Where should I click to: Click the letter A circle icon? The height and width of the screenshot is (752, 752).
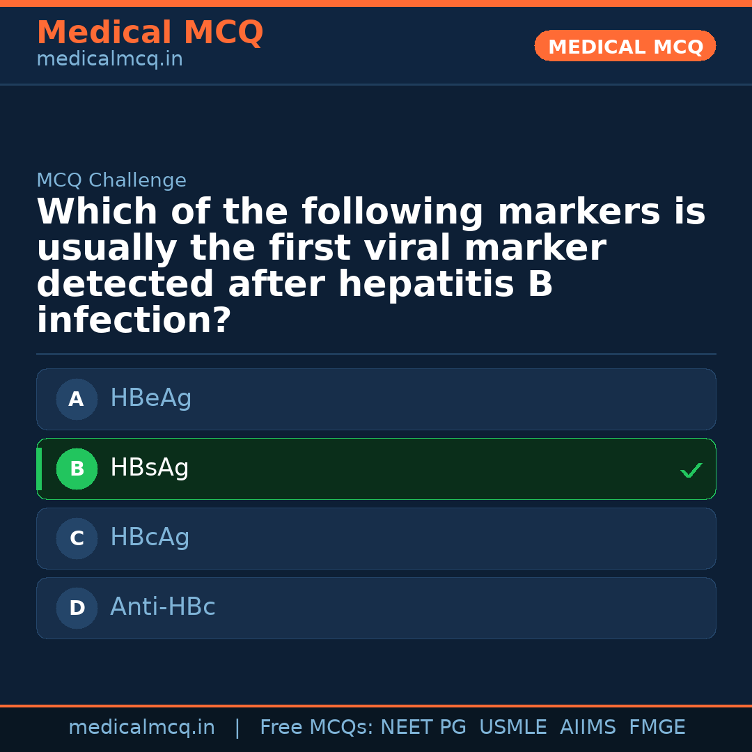tap(77, 400)
